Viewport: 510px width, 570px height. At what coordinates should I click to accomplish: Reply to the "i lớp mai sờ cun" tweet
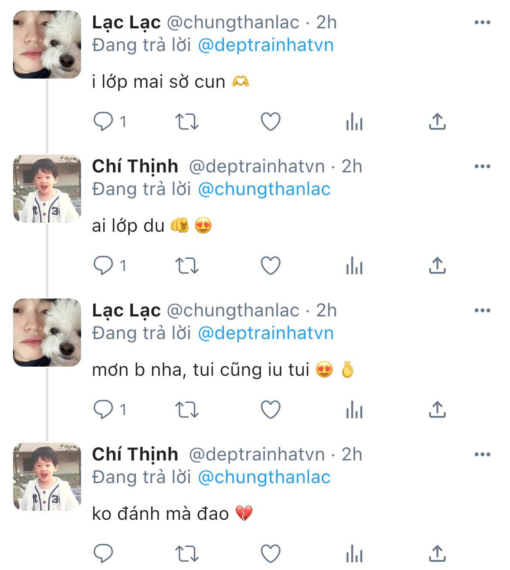tap(104, 122)
